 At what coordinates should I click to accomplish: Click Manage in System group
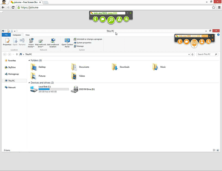79,46
